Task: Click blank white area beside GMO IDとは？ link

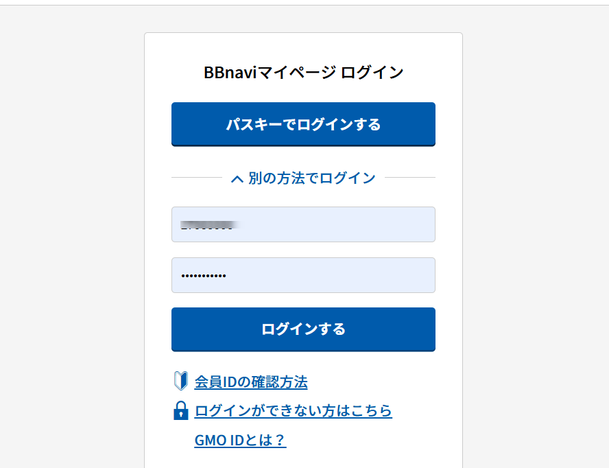Action: 369,441
